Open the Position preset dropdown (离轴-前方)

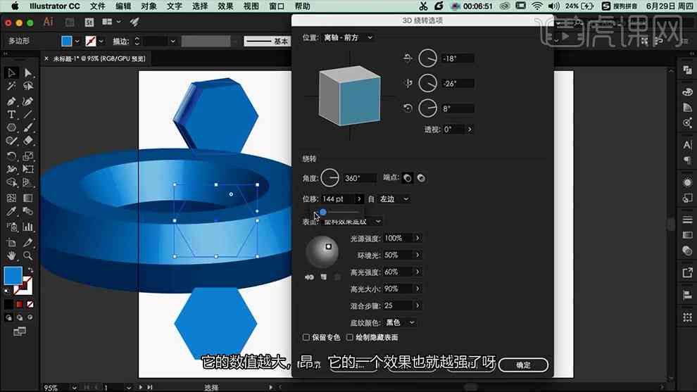click(x=348, y=38)
